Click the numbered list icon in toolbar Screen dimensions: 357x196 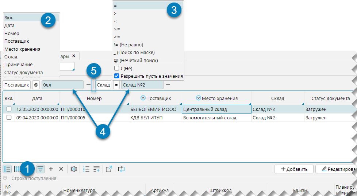pyautogui.click(x=86, y=169)
